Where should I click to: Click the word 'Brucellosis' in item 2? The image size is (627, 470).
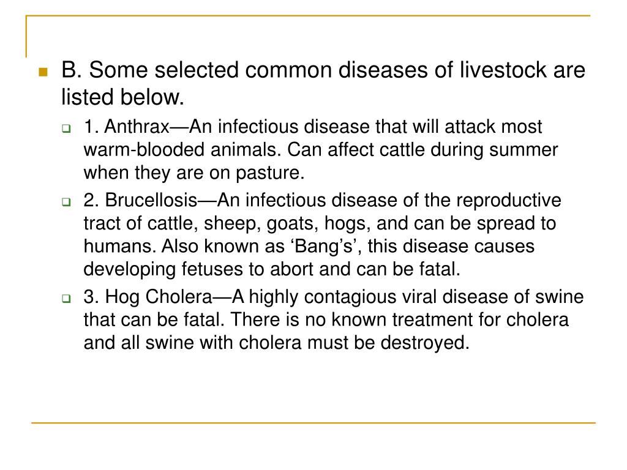tap(151, 200)
